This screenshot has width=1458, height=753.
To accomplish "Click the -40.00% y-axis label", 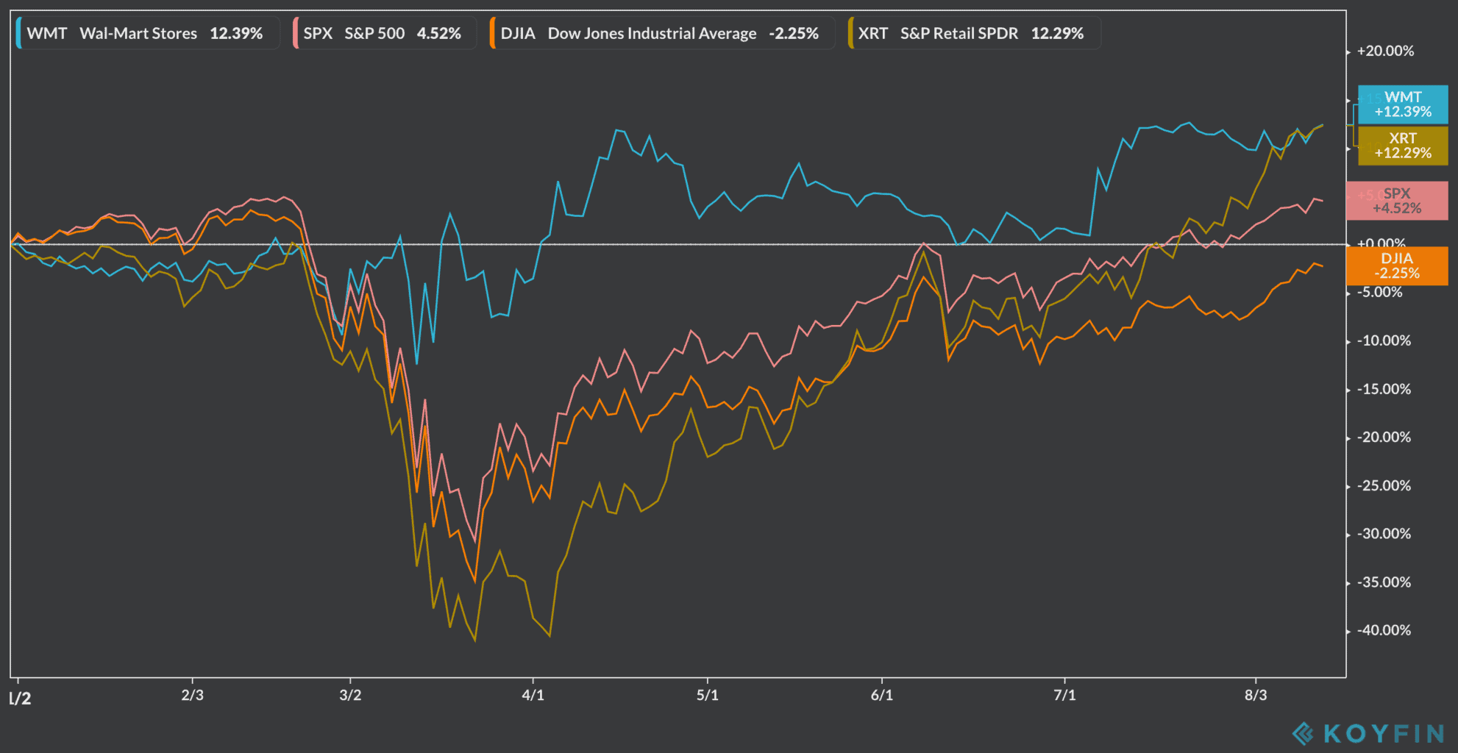I will click(1384, 630).
